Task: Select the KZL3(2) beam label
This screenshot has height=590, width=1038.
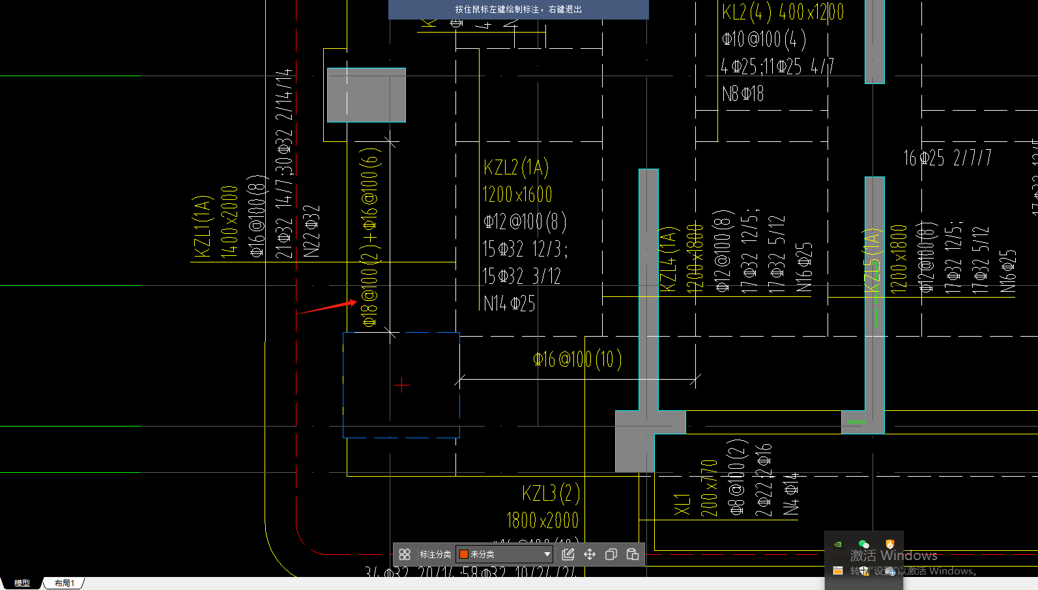Action: pyautogui.click(x=551, y=494)
